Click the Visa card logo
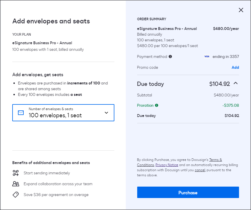The width and height of the screenshot is (251, 210). (x=207, y=56)
